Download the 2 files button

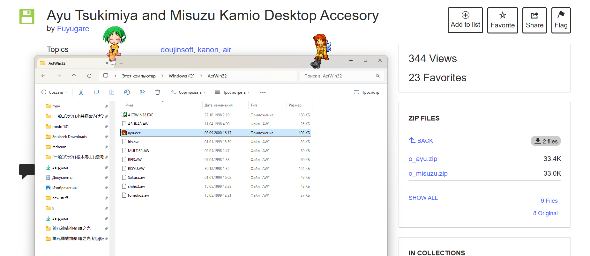(546, 141)
